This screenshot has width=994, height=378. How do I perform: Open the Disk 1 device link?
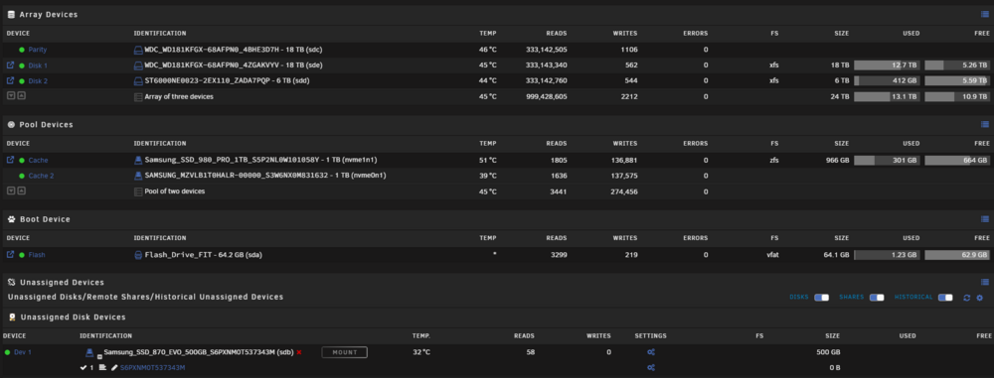38,65
